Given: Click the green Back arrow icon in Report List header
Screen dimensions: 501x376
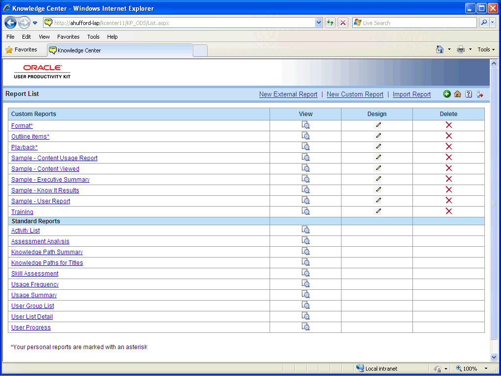Looking at the screenshot, I should point(447,94).
